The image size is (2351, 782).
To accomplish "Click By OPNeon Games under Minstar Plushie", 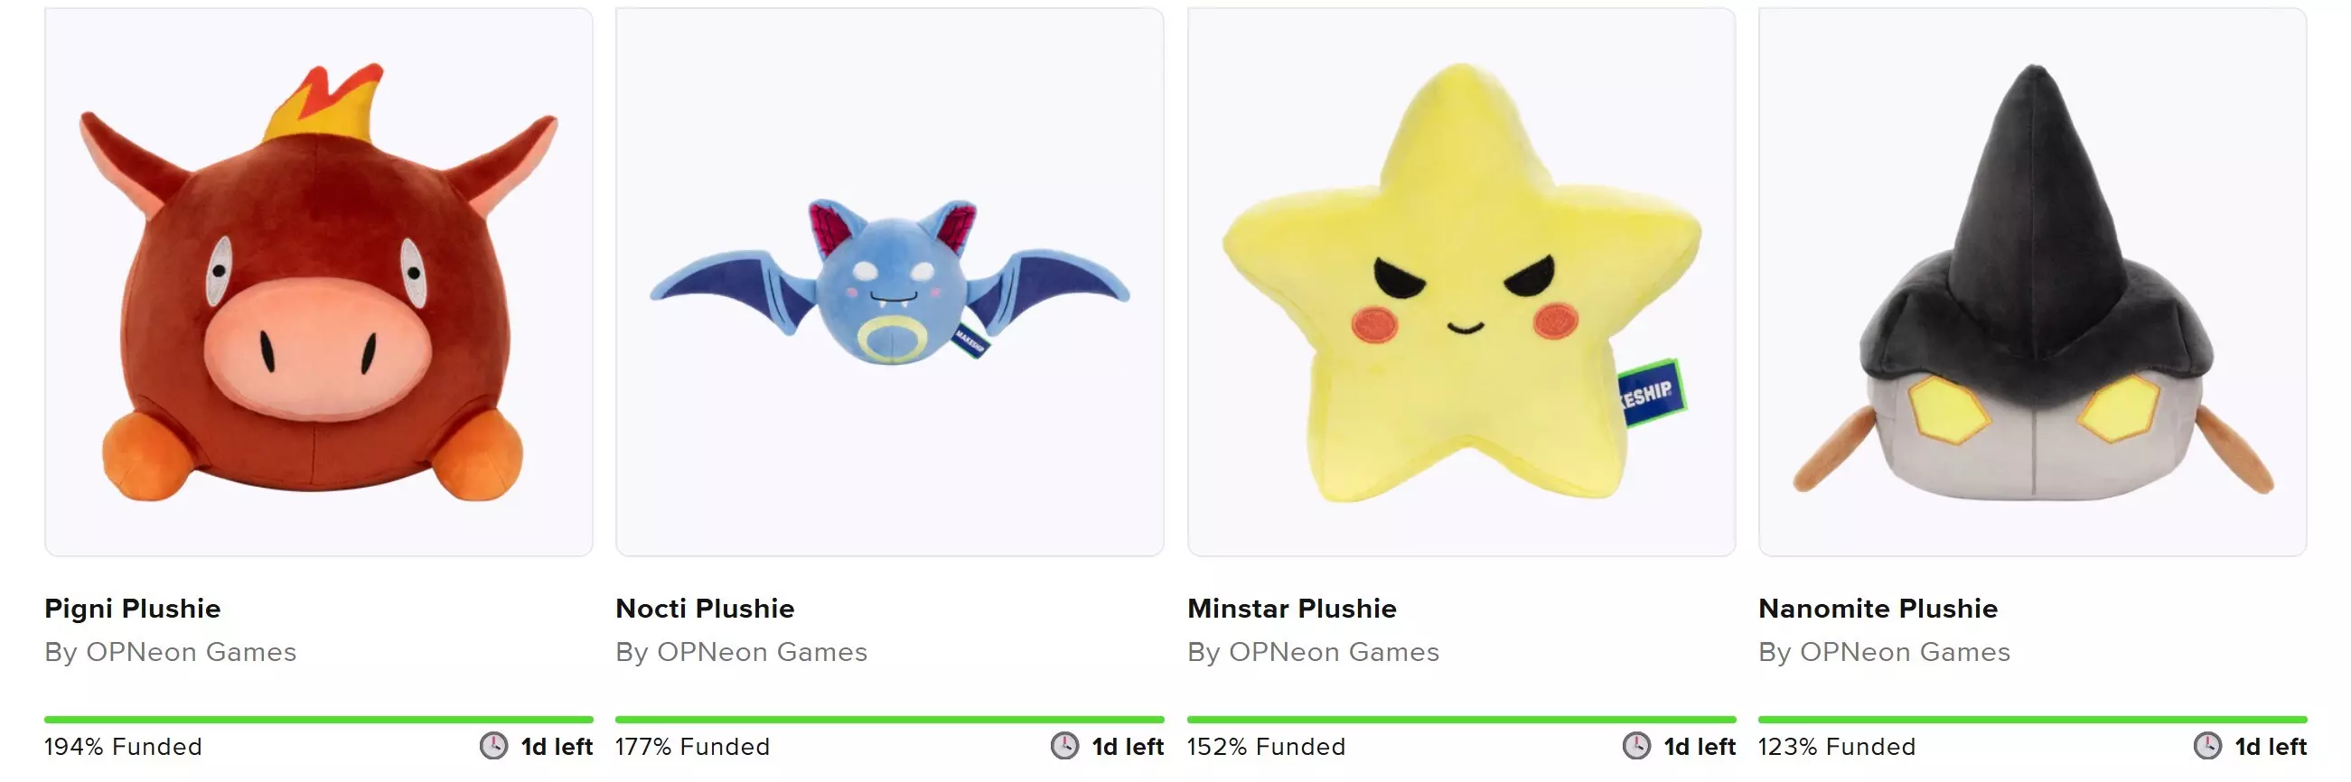I will point(1313,651).
